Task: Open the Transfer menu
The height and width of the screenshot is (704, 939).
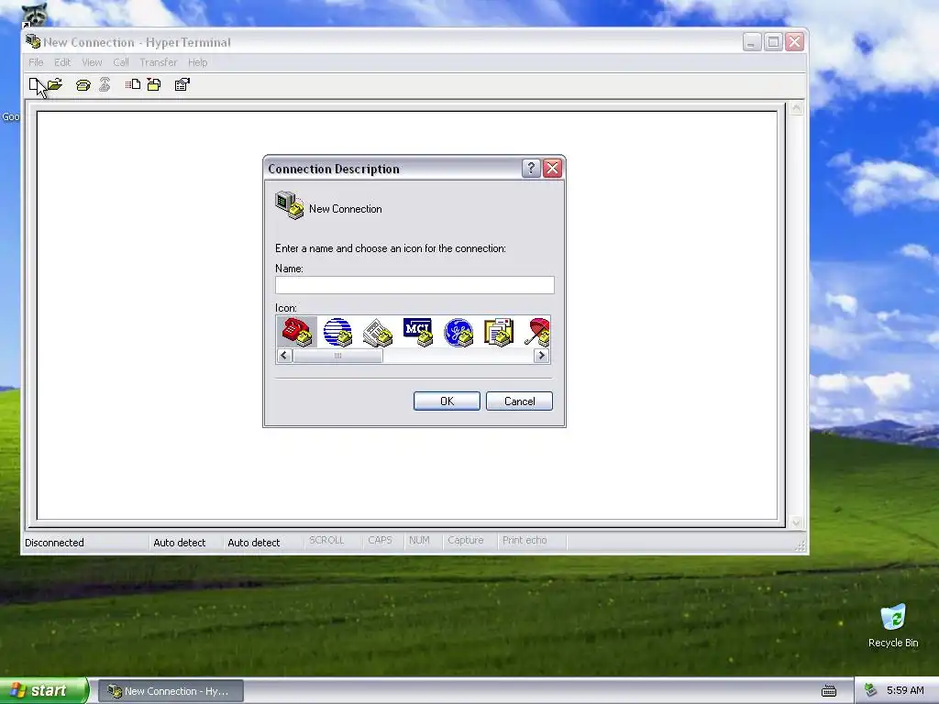Action: (x=158, y=62)
